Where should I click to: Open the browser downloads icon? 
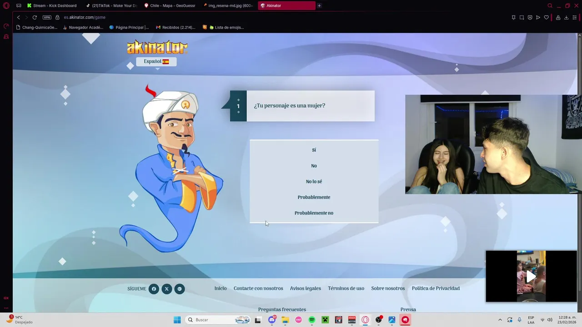[x=566, y=17]
